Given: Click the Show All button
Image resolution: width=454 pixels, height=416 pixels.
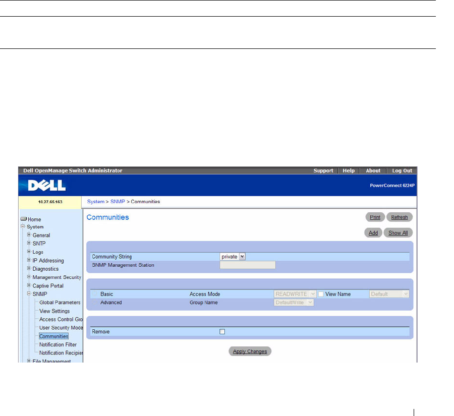Looking at the screenshot, I should point(398,233).
